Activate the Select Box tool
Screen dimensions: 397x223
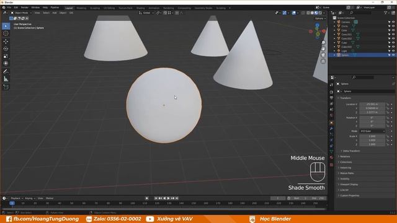(6, 26)
